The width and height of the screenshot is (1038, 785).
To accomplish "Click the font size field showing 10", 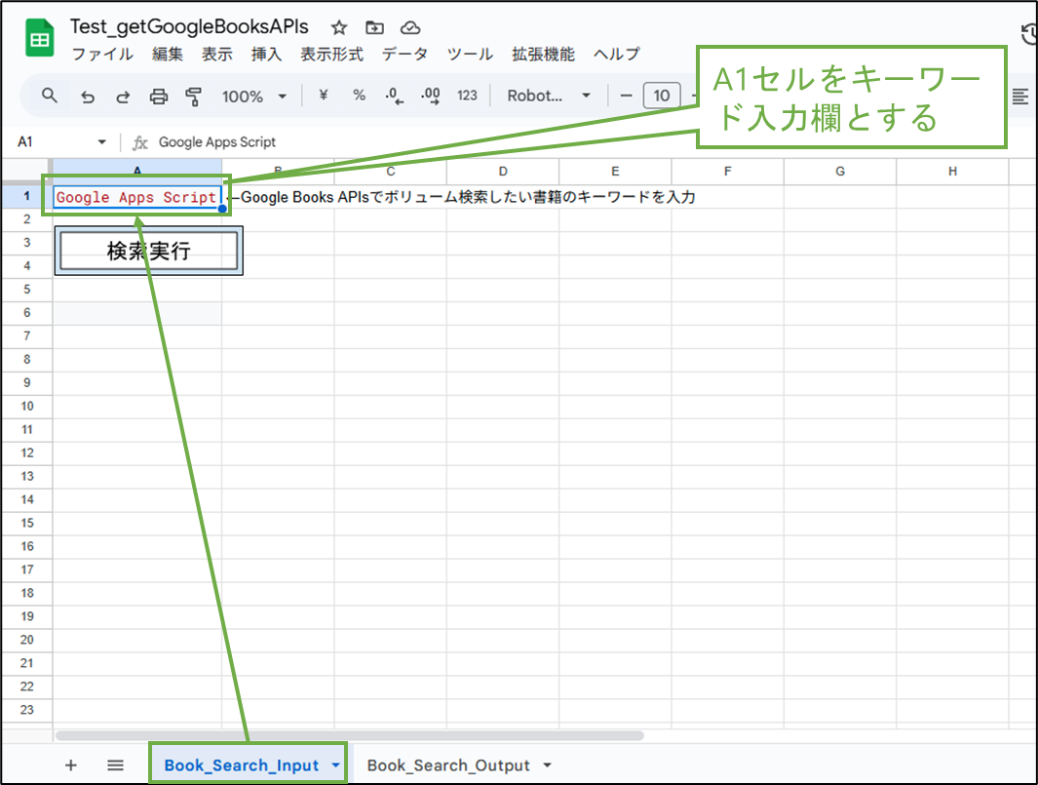I will [662, 97].
